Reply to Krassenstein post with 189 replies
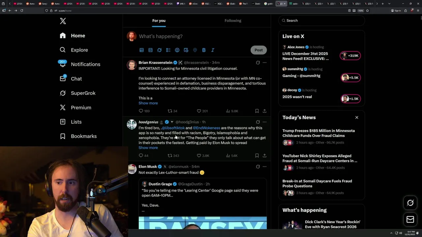Viewport: 422px width, 237px height. click(x=144, y=111)
